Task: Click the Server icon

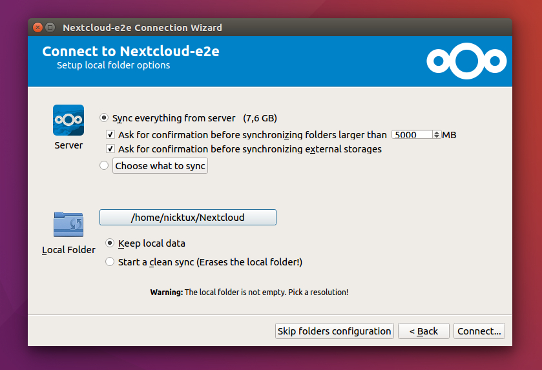Action: tap(68, 120)
